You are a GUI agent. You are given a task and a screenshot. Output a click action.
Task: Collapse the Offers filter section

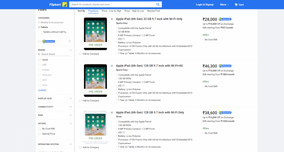71,124
